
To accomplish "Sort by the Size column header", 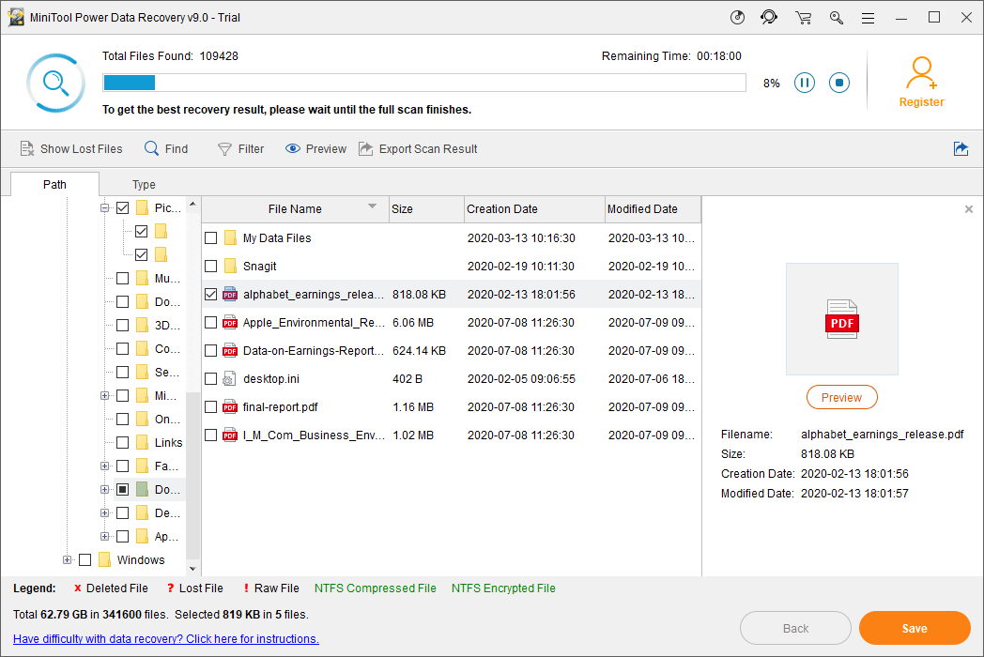I will pos(426,209).
